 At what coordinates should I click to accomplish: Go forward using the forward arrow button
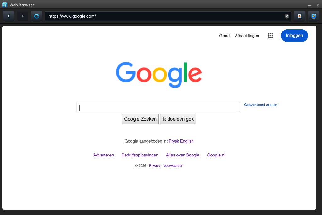coord(22,16)
